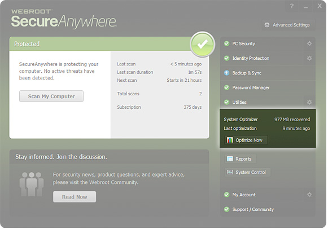Select the Total scans value '2'
This screenshot has width=328, height=229.
(200, 94)
